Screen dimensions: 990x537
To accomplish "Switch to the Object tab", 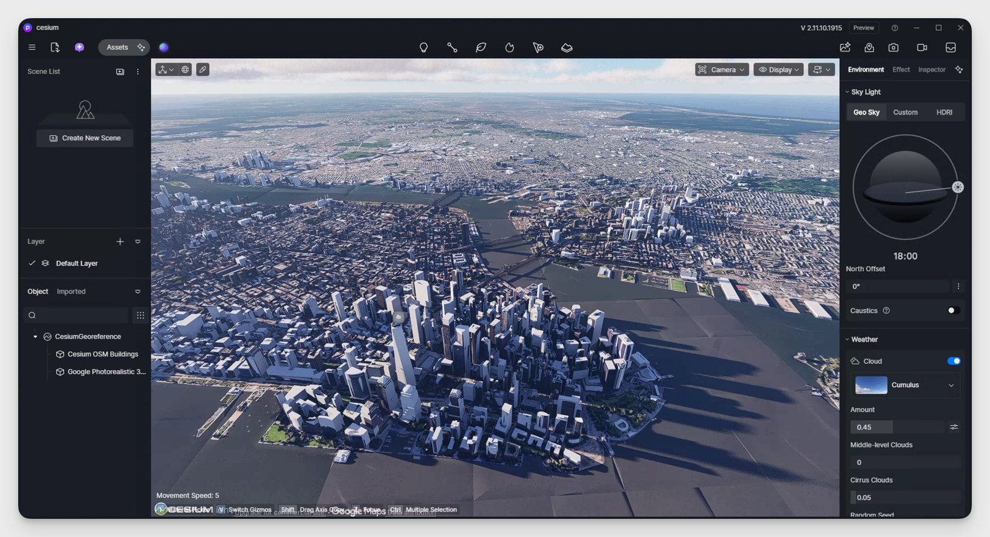I will [x=38, y=292].
